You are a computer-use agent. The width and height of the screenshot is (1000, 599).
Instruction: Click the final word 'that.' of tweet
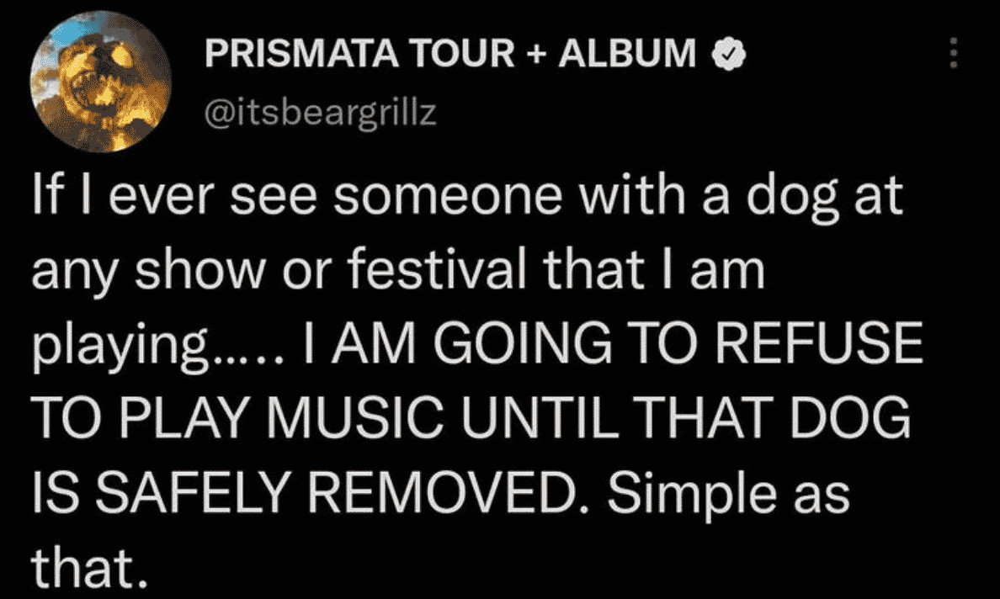point(90,567)
